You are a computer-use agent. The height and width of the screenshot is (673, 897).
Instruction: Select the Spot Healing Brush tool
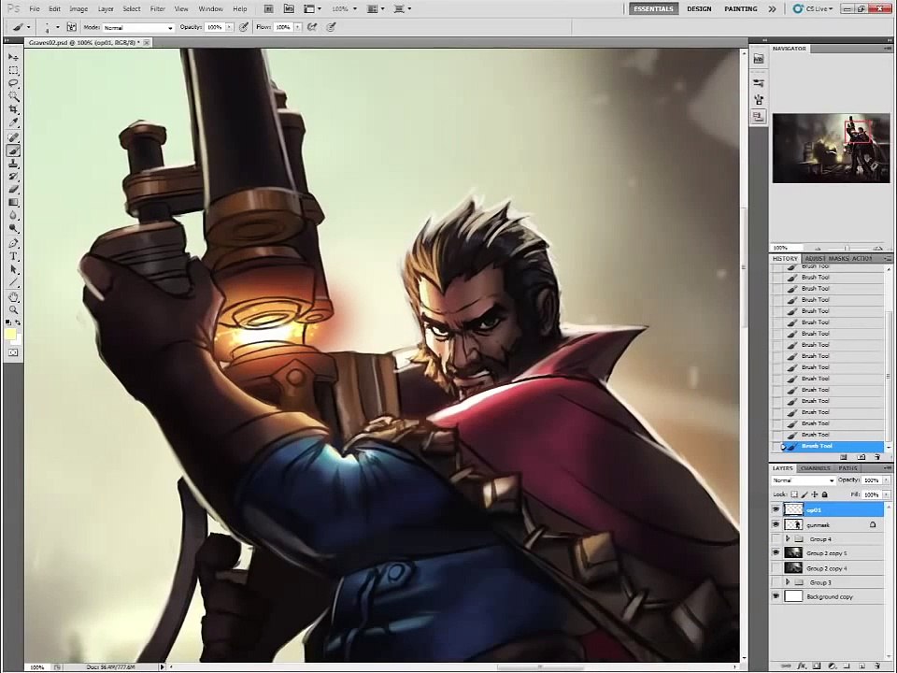(13, 137)
